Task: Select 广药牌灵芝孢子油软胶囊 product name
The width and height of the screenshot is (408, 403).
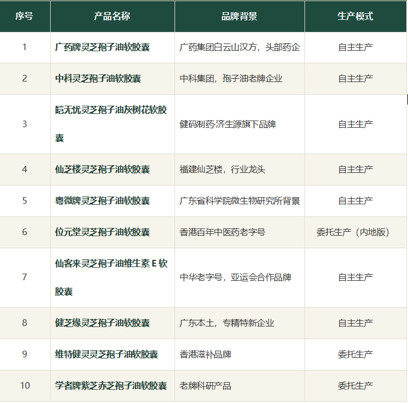Action: click(x=102, y=47)
